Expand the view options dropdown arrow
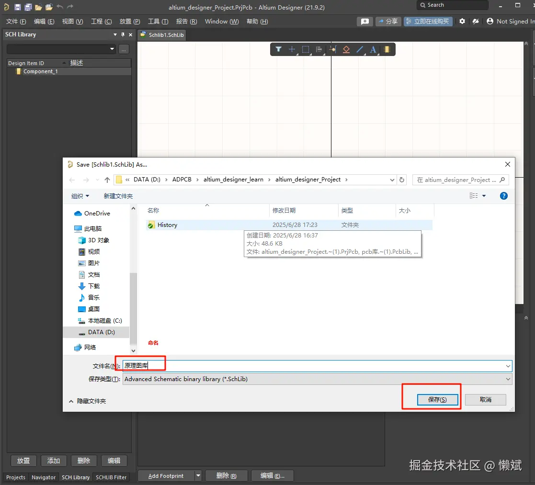 484,196
